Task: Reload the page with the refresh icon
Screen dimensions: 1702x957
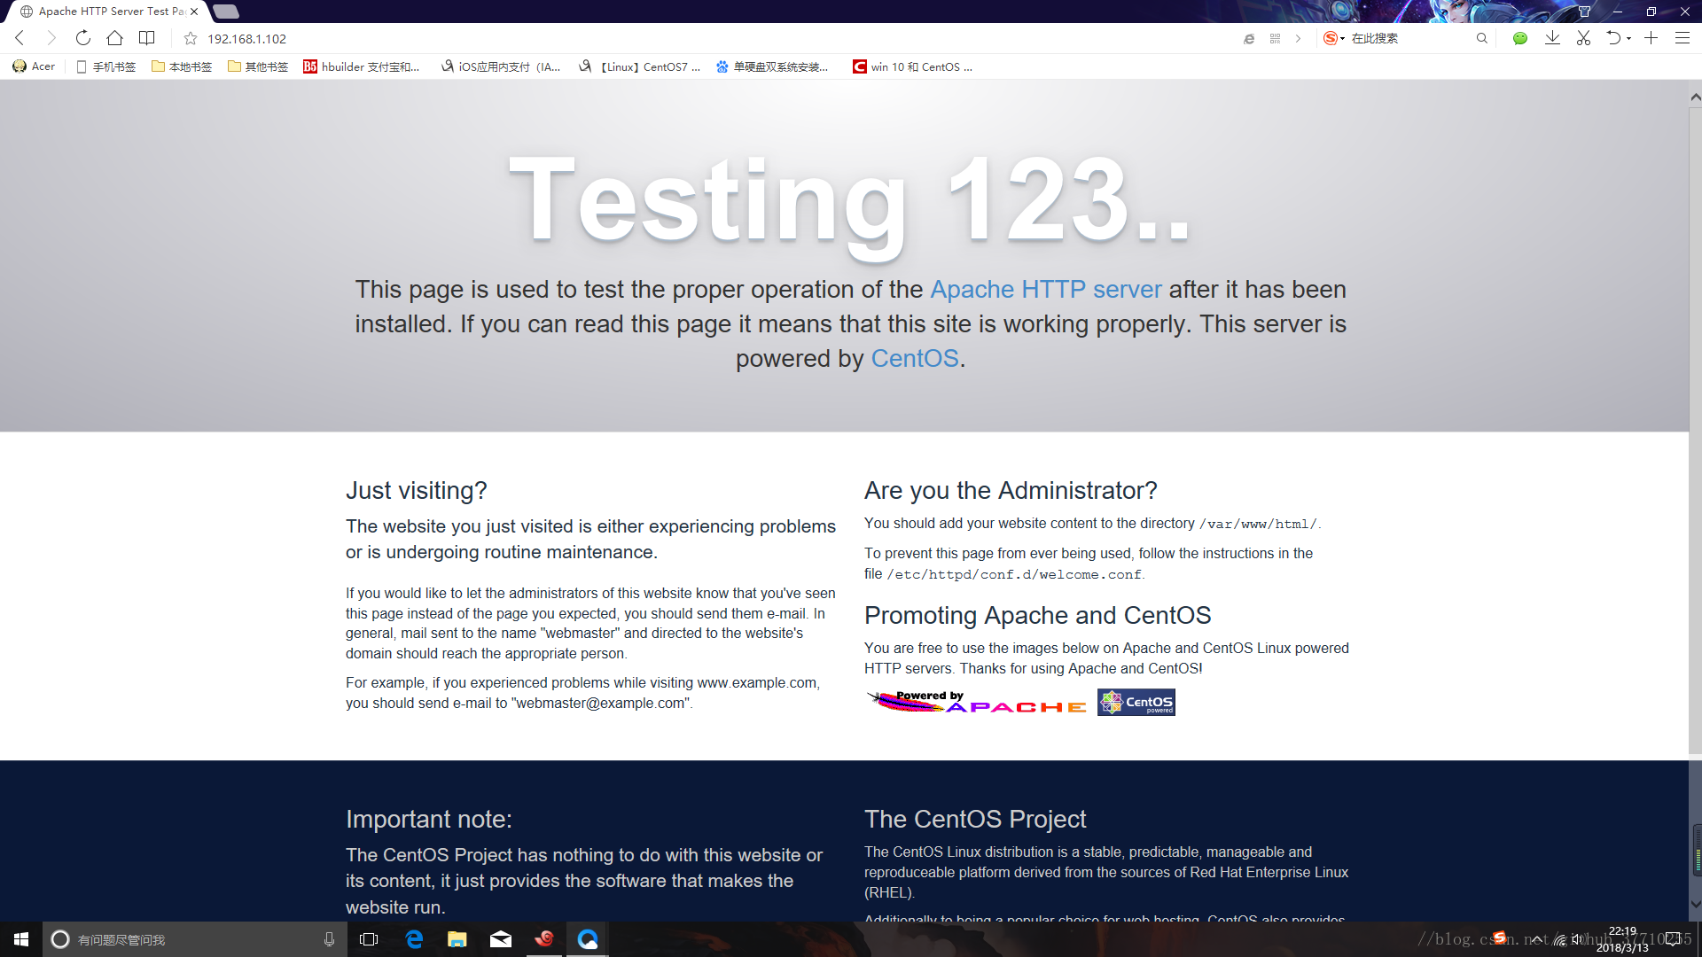Action: point(83,38)
